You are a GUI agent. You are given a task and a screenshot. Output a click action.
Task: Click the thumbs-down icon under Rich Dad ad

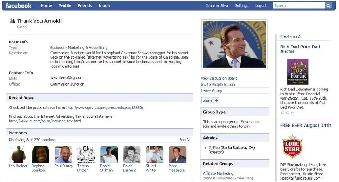click(x=287, y=113)
